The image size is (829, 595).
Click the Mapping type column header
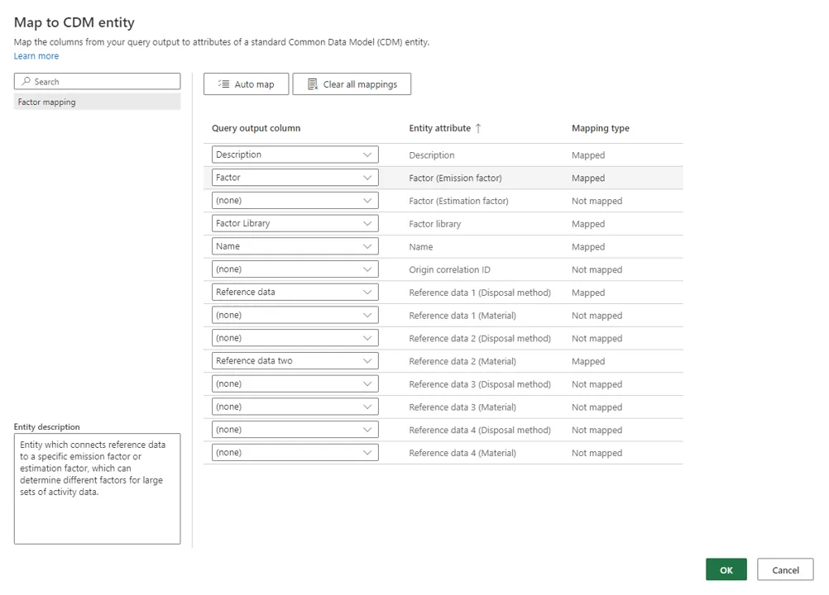601,128
